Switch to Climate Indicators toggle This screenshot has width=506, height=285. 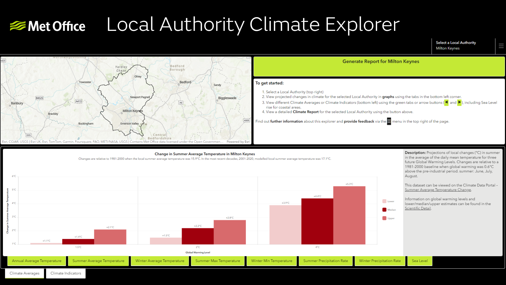point(66,273)
